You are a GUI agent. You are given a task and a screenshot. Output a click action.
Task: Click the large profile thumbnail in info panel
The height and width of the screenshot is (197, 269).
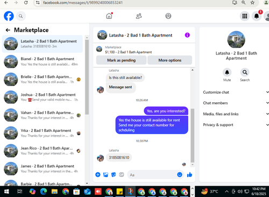236,40
